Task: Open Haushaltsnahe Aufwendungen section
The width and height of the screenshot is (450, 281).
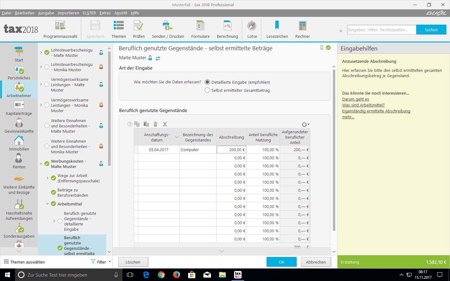Action: point(19,210)
